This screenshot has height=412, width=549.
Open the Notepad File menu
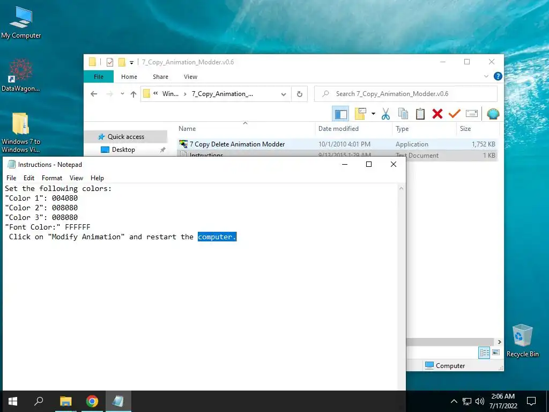[x=11, y=178]
